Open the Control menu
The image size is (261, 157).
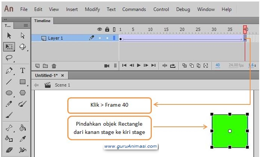pyautogui.click(x=161, y=9)
